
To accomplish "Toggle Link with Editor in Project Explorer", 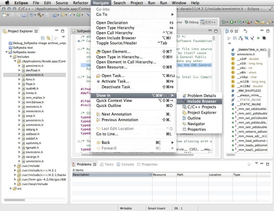I will (49, 38).
